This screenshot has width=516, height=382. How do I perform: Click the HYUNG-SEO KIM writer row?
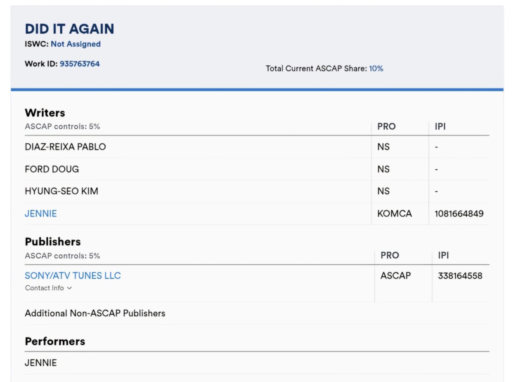(62, 191)
